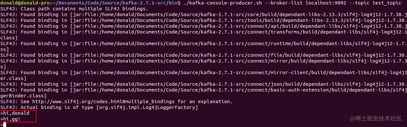
Task: Click the slf4j.org multiple_bindings URL
Action: [96, 102]
